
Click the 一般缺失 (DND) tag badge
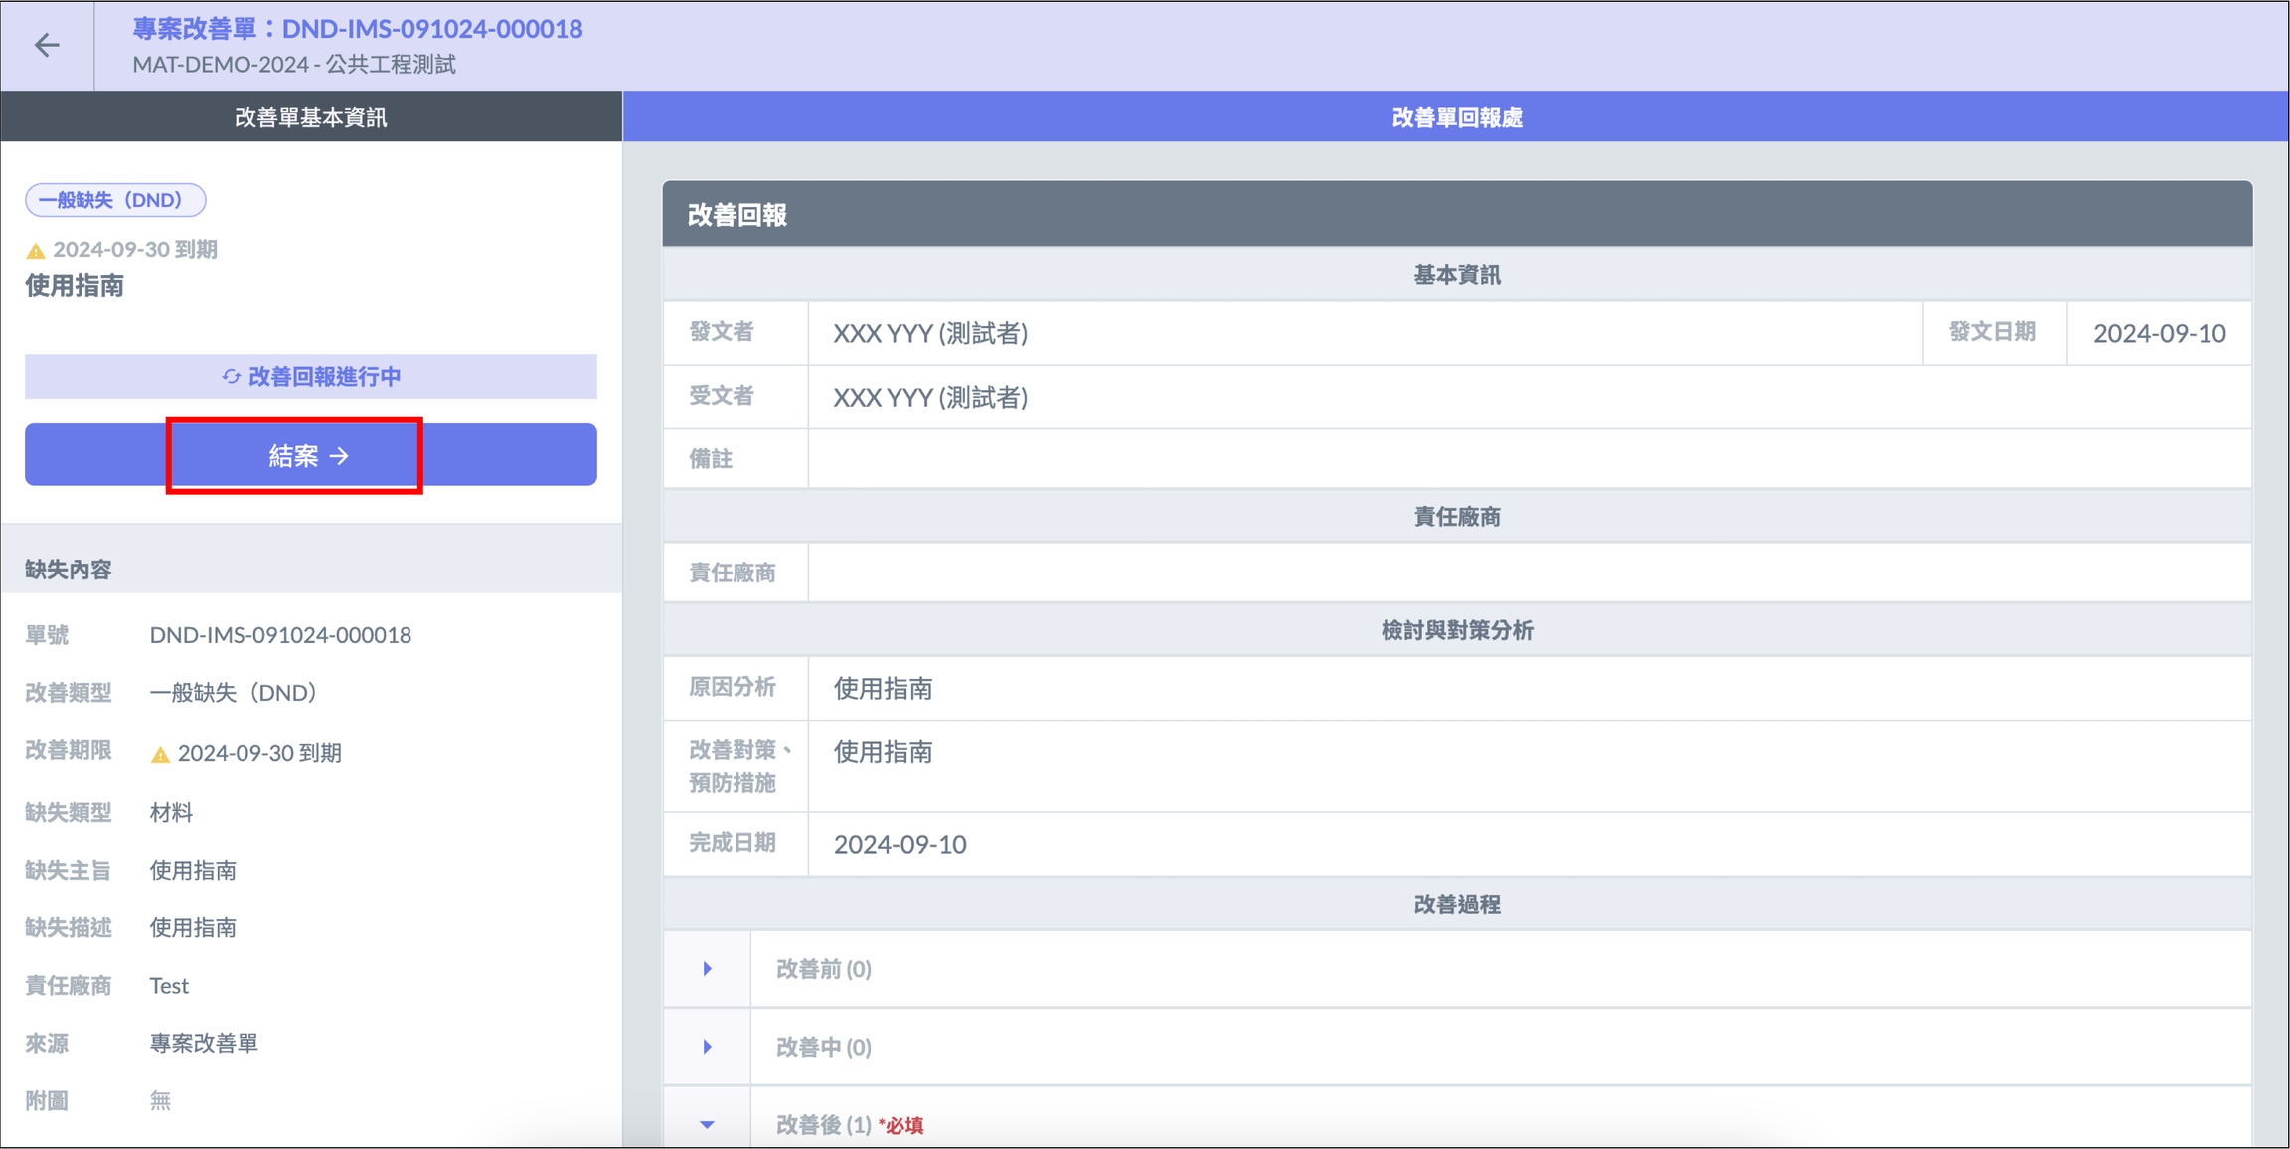coord(115,200)
